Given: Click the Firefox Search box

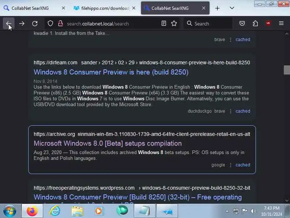Looking at the screenshot, I should [208, 24].
